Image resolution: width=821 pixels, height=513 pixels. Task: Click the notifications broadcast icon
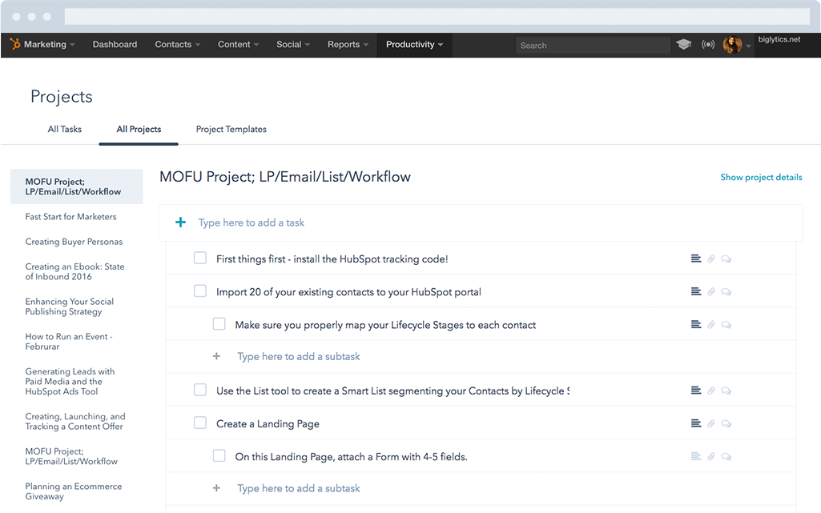[x=708, y=45]
